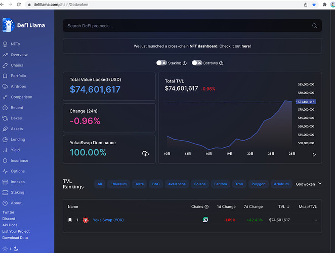Switch to light theme sun icon
335x253 pixels.
click(x=5, y=249)
